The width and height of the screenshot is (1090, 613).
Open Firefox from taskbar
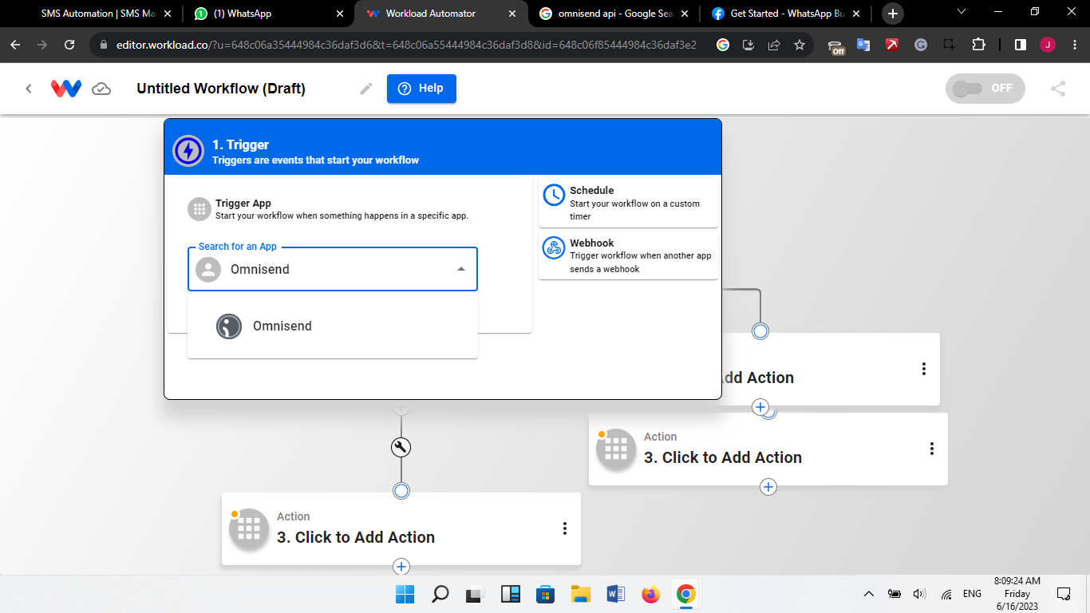click(650, 594)
